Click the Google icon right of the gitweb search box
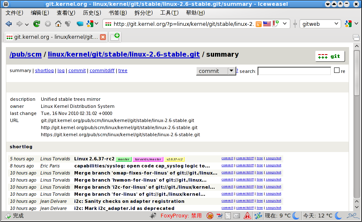The height and width of the screenshot is (222, 362). click(348, 24)
